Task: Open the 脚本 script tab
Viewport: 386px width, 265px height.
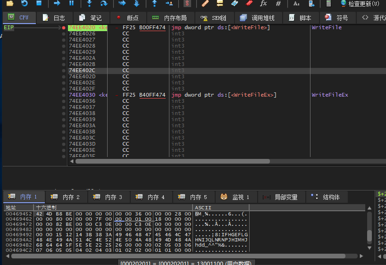Action: [300, 18]
